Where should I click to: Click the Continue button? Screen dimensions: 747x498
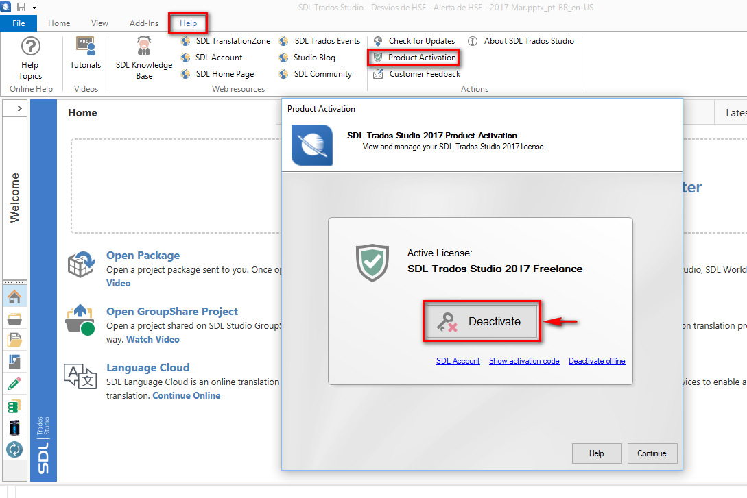652,453
